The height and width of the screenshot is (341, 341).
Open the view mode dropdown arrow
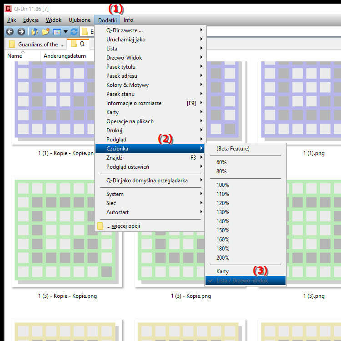tap(65, 32)
